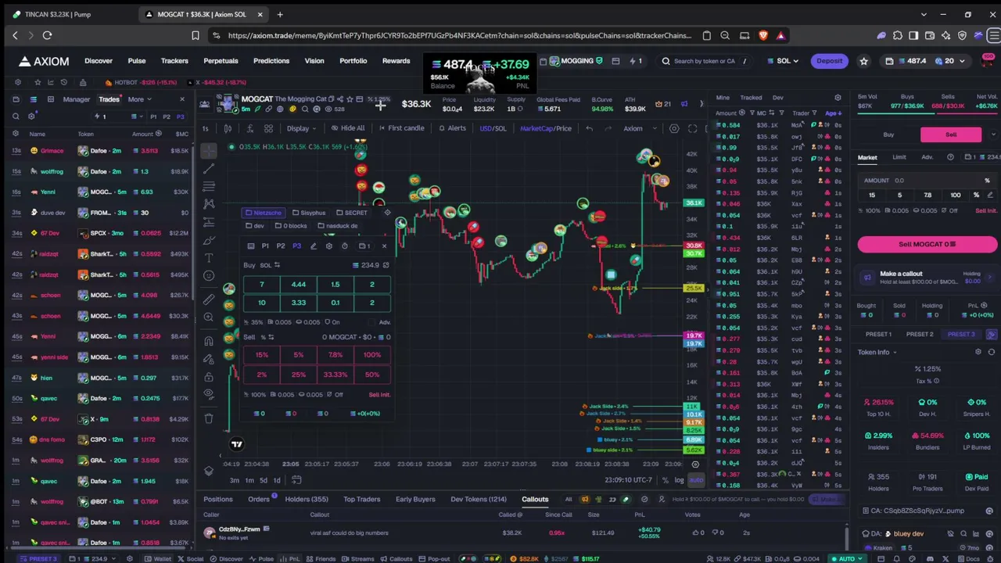1001x563 pixels.
Task: Close the floating instant trade panel
Action: tap(384, 246)
